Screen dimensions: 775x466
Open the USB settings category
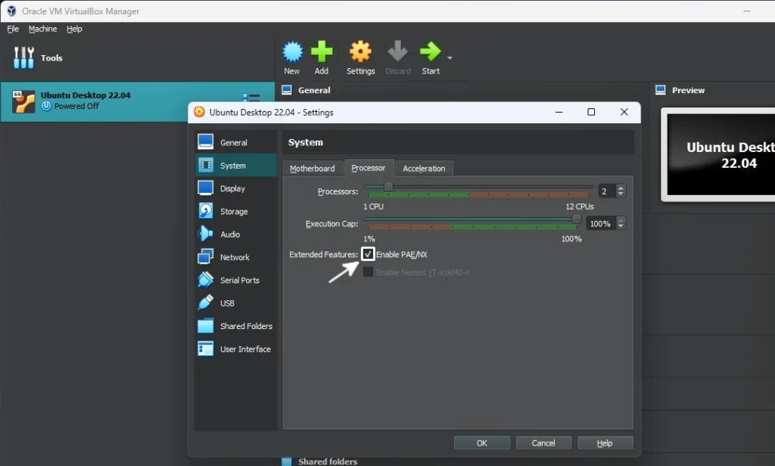[x=236, y=303]
